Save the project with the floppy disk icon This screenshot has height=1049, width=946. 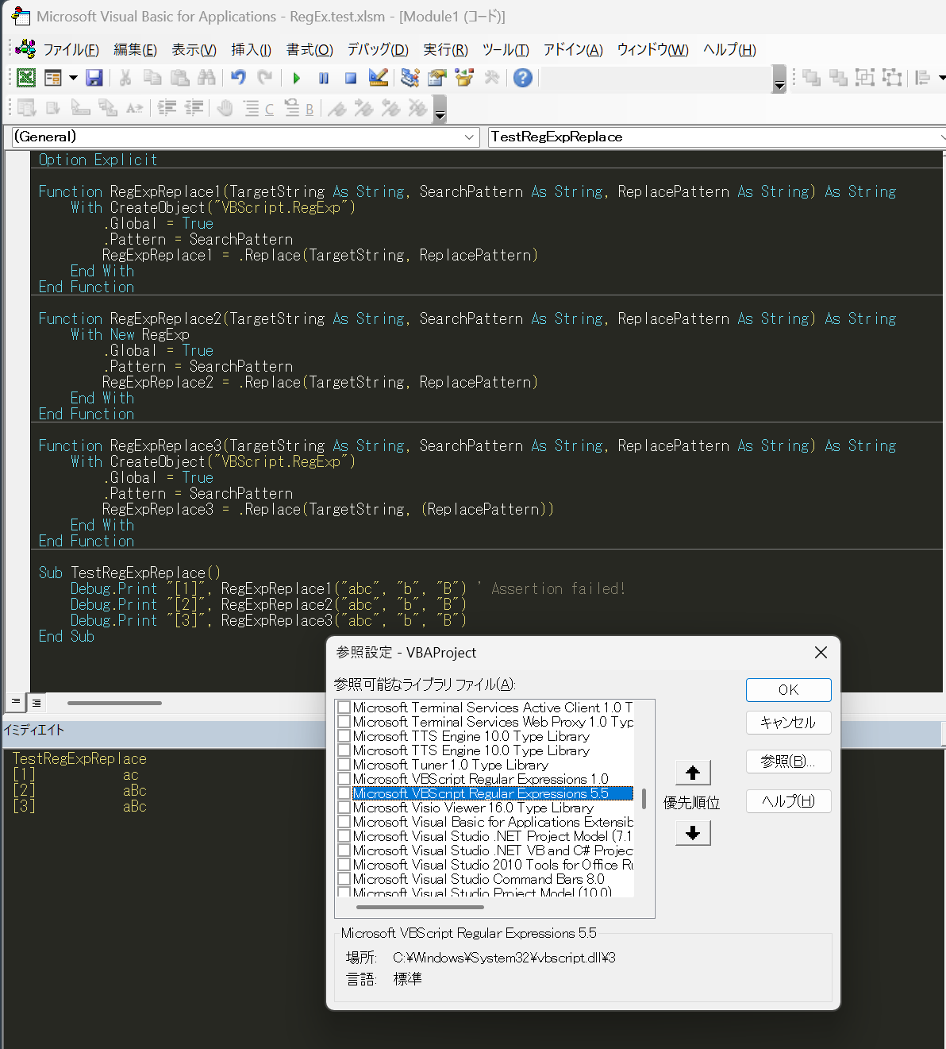94,77
